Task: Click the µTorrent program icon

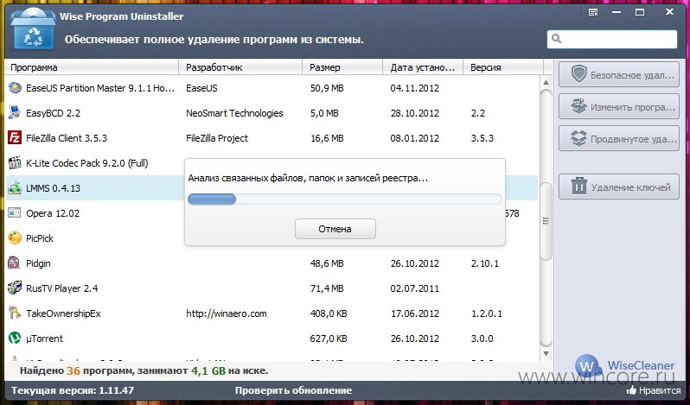Action: pos(15,339)
